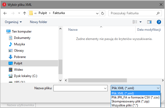The width and height of the screenshot is (165, 108).
Task: Open the Organizuj menu
Action: click(x=13, y=22)
